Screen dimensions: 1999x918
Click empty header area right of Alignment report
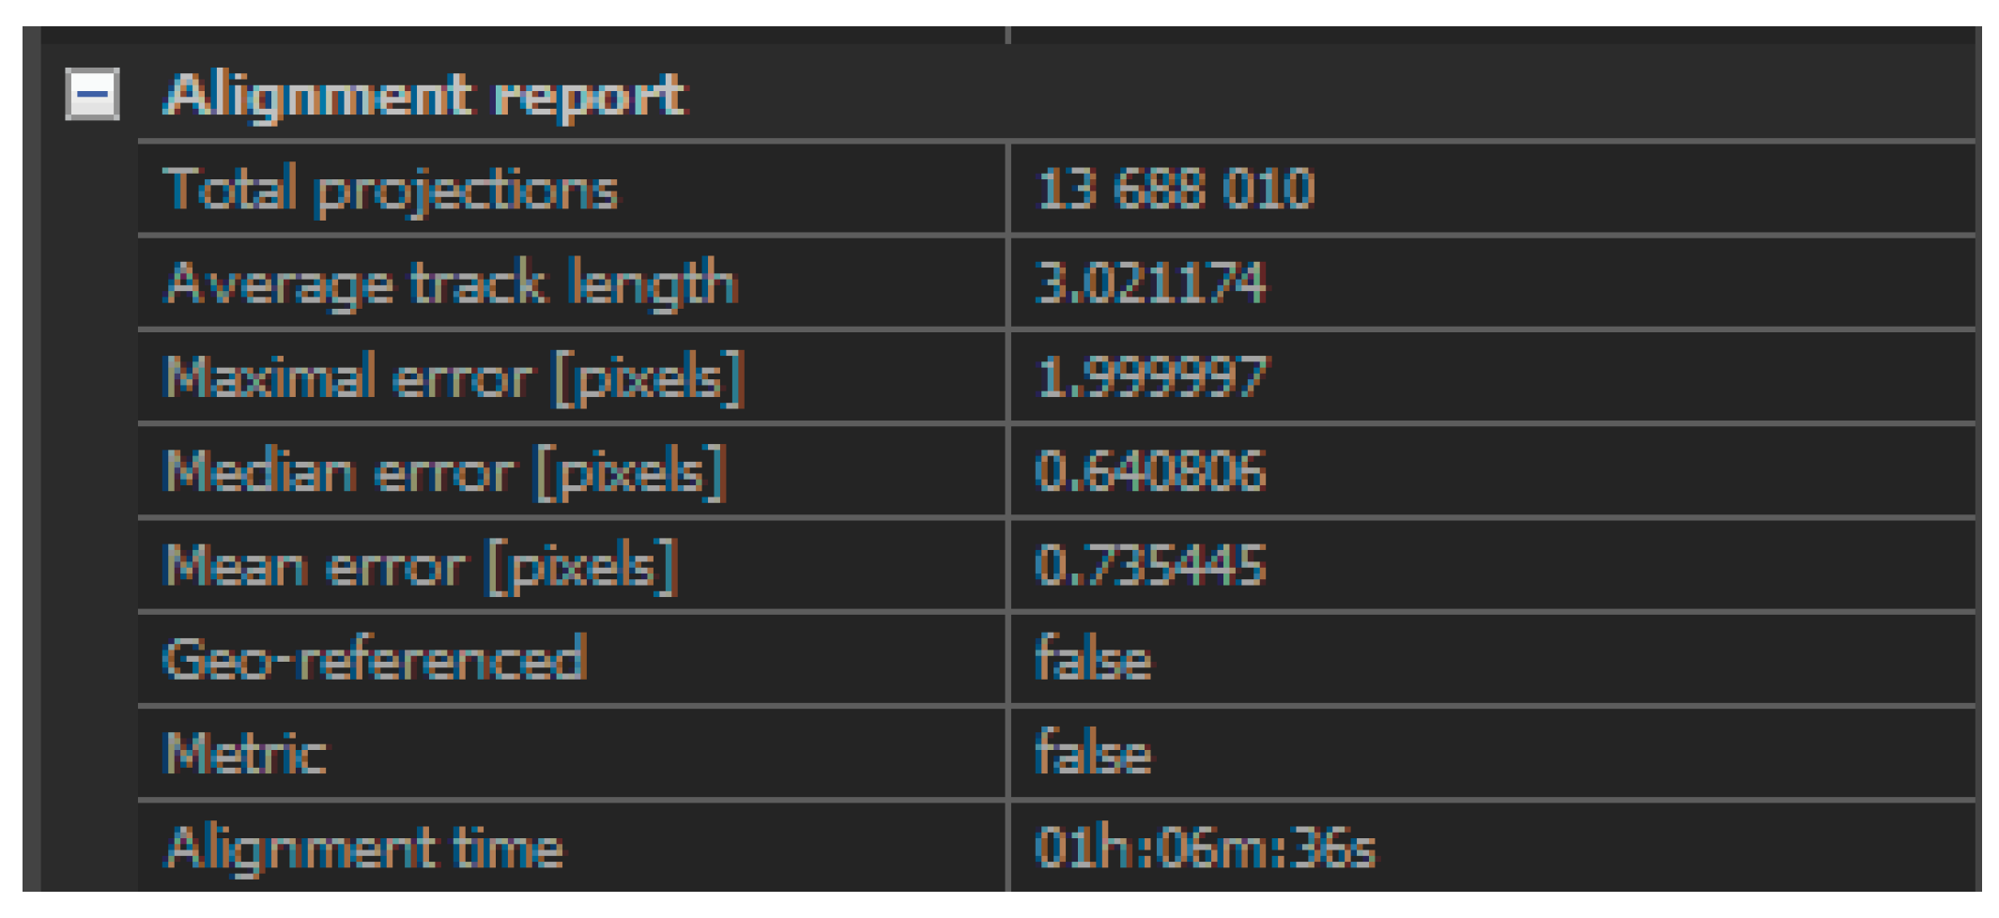pyautogui.click(x=1315, y=94)
